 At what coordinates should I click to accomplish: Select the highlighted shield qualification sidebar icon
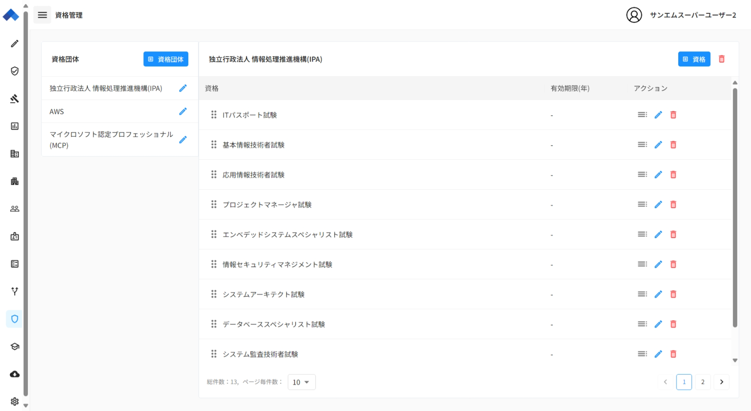pos(15,319)
